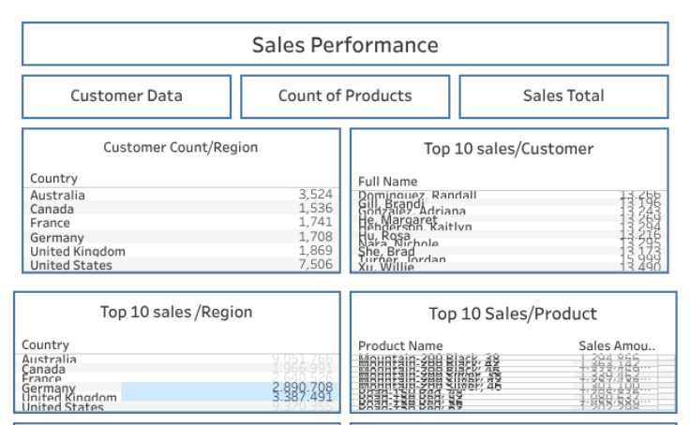This screenshot has width=690, height=425.
Task: Select the Top 10 Sales/Product title
Action: pos(513,315)
